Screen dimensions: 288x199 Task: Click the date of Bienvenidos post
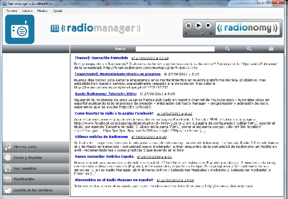[x=175, y=180]
